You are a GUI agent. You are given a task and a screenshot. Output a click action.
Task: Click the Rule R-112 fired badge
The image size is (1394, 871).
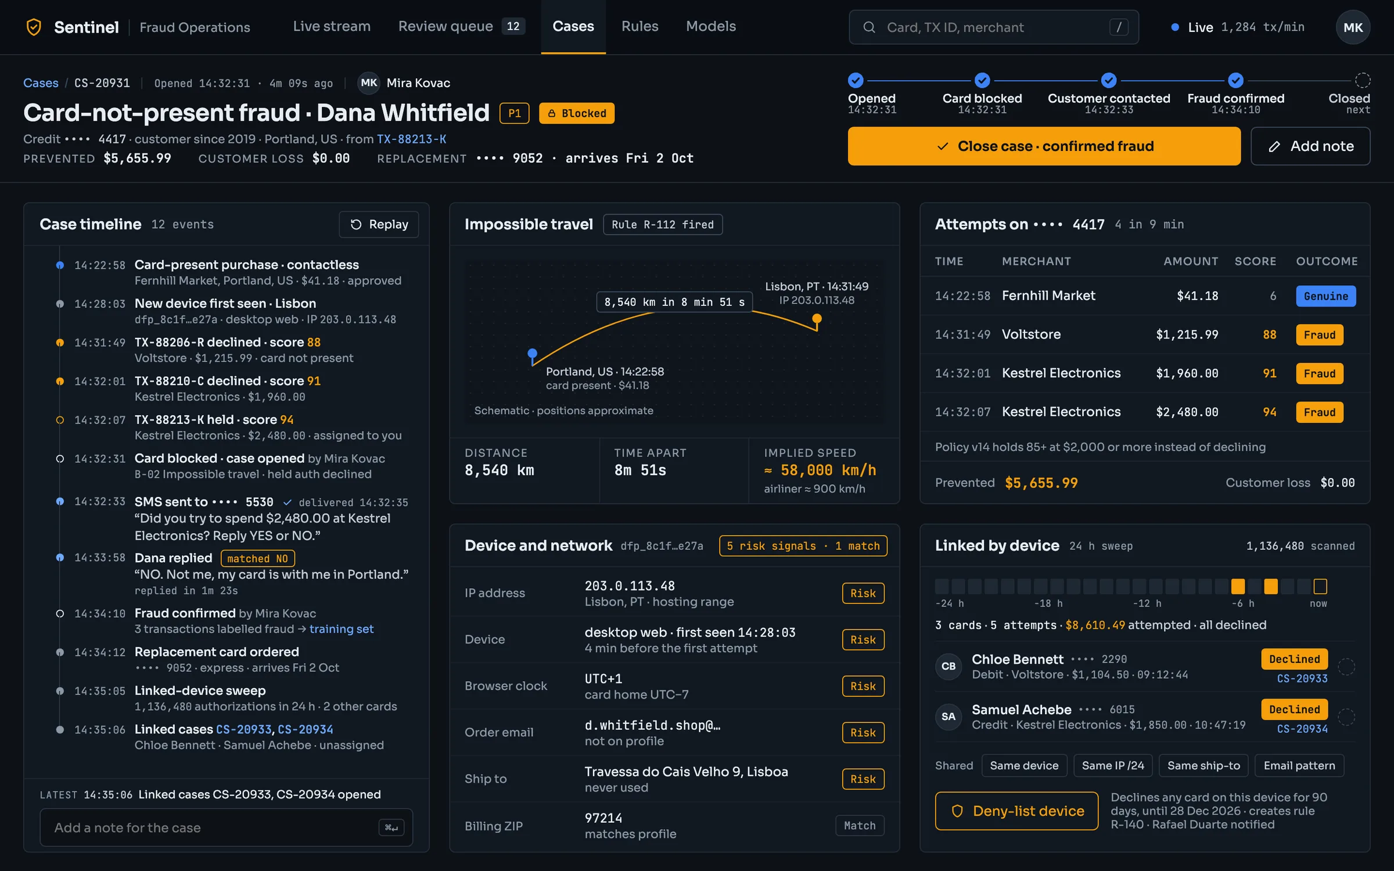click(663, 225)
